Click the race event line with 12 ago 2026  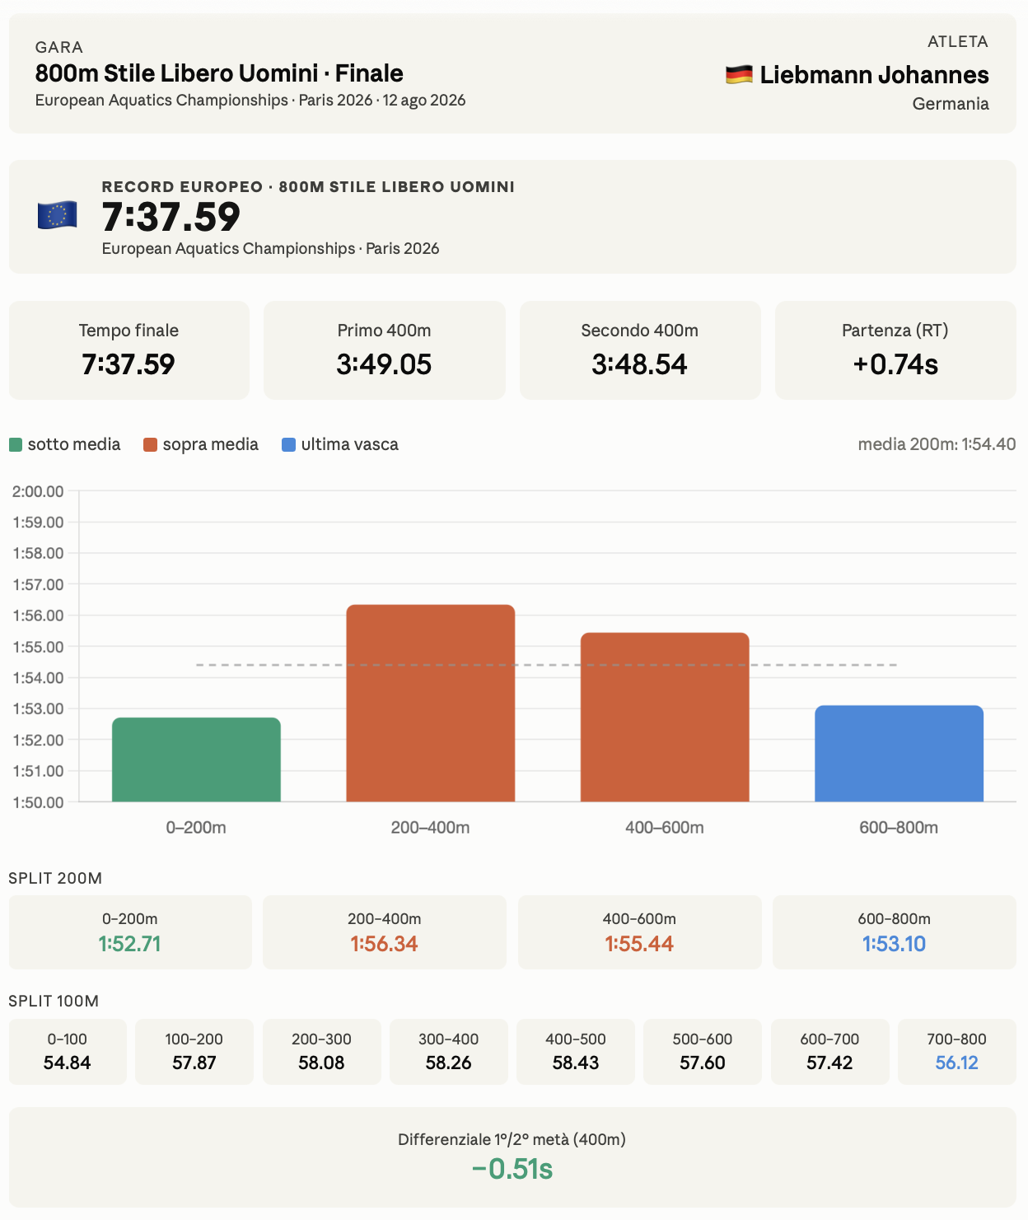250,101
